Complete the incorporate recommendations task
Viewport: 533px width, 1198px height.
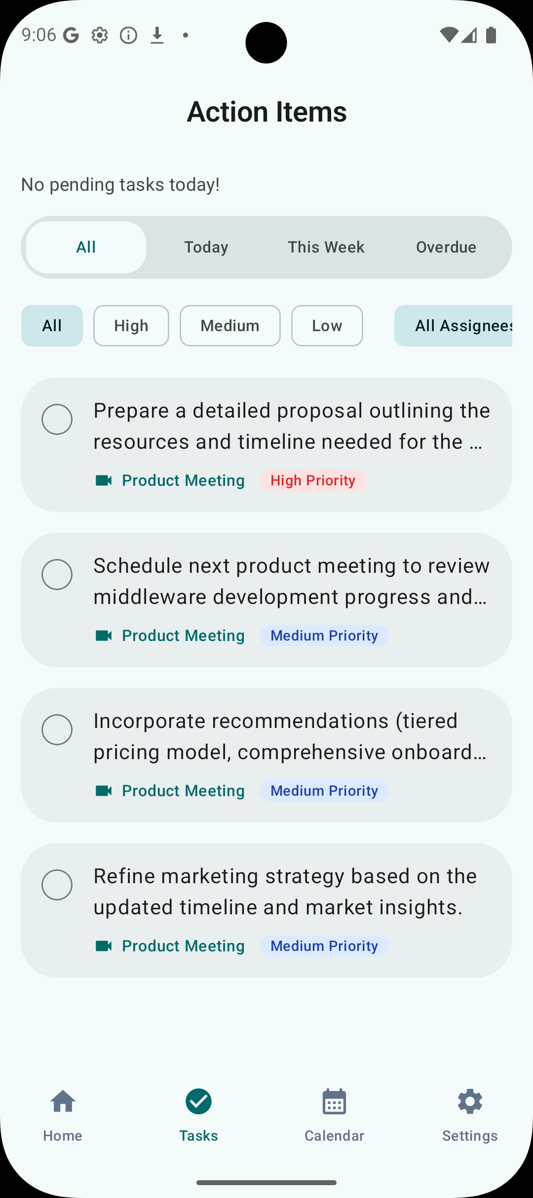(57, 730)
